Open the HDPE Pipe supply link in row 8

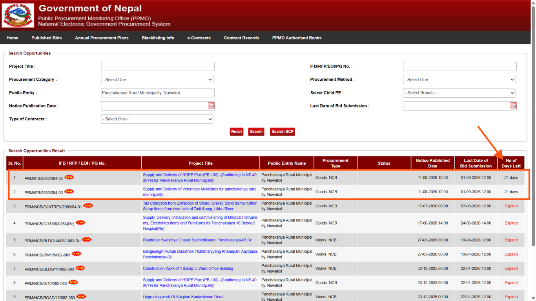click(200, 283)
